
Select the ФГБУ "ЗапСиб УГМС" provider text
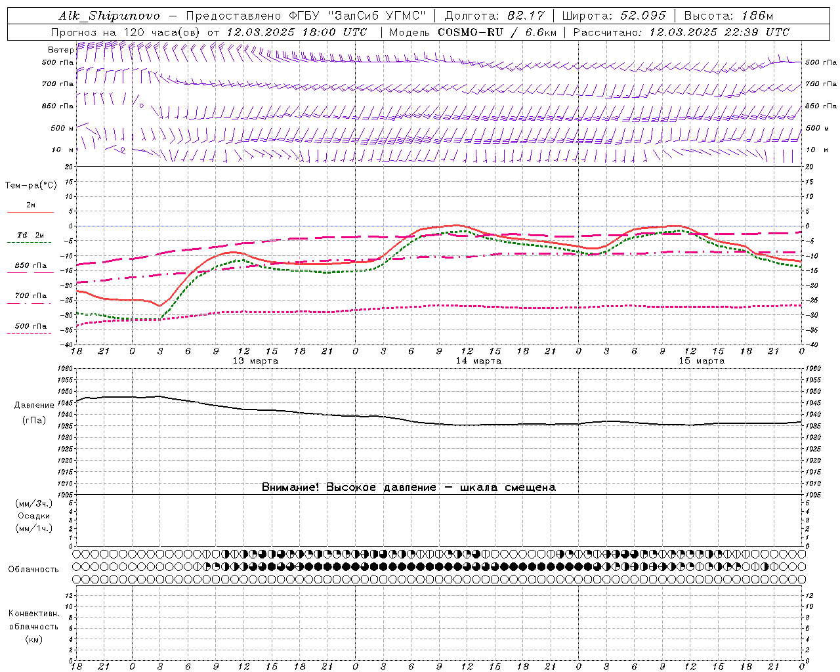[357, 16]
